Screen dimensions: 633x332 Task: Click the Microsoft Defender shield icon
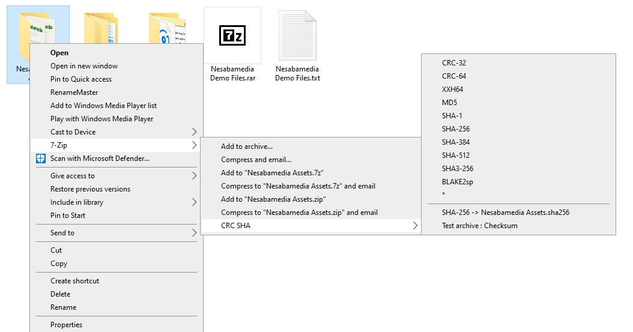click(40, 158)
